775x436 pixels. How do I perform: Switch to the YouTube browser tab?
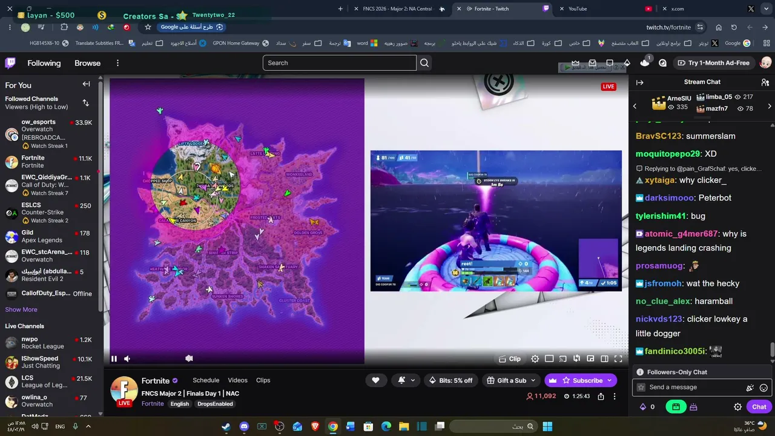(604, 8)
